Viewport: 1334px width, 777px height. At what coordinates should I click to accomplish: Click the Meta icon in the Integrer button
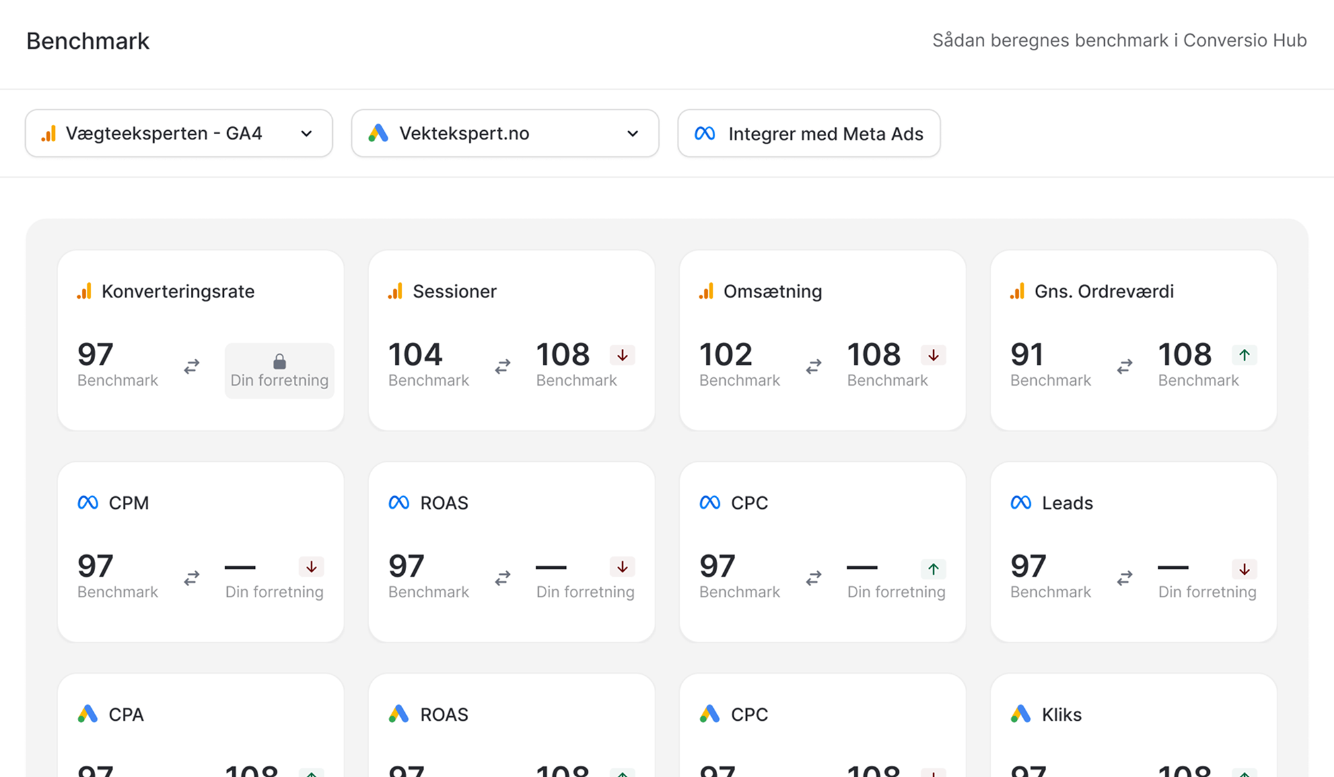[705, 133]
